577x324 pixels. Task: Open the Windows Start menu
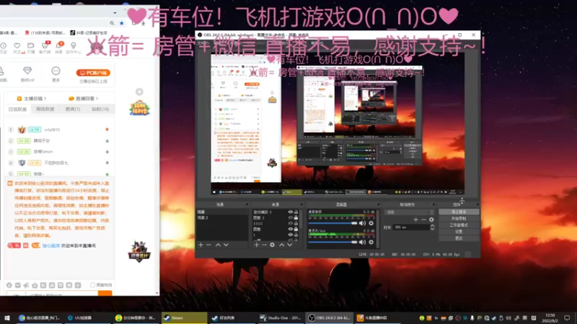pos(6,318)
